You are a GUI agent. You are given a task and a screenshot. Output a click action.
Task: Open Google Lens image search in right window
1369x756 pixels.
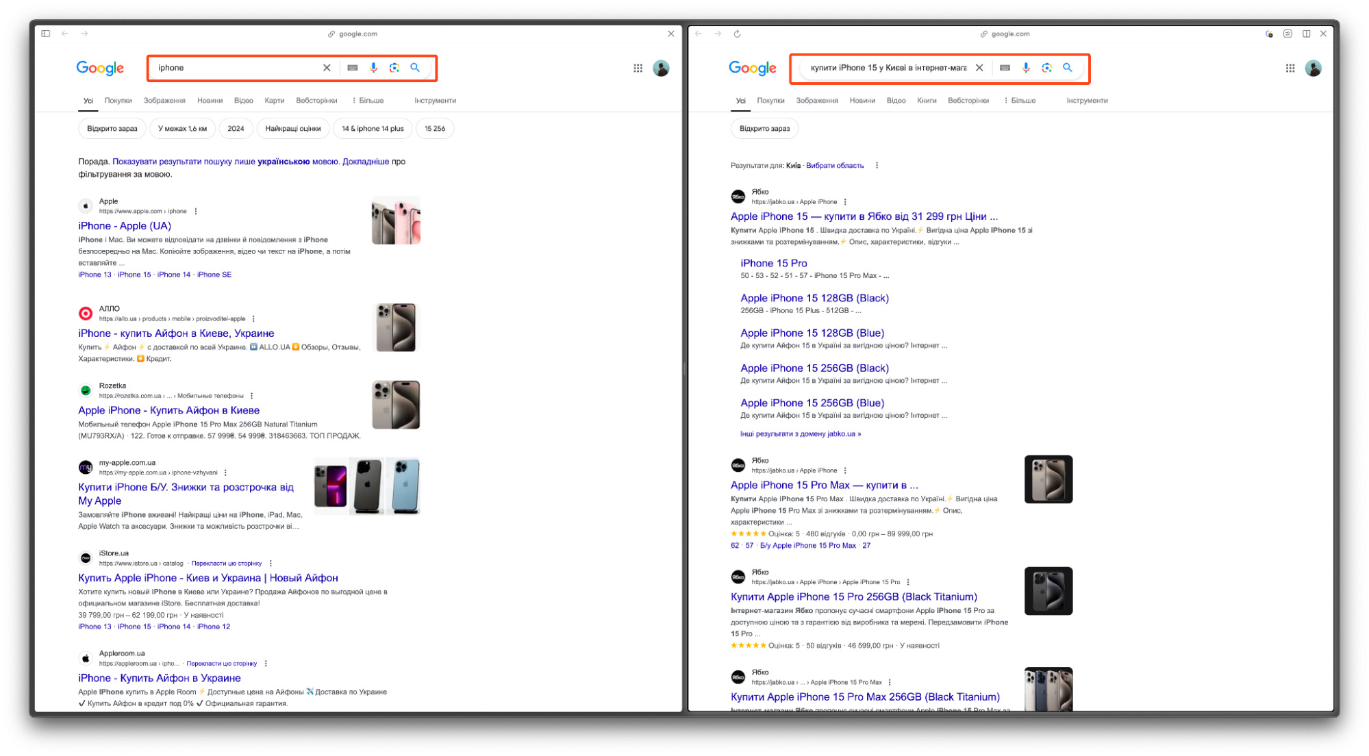coord(1046,68)
